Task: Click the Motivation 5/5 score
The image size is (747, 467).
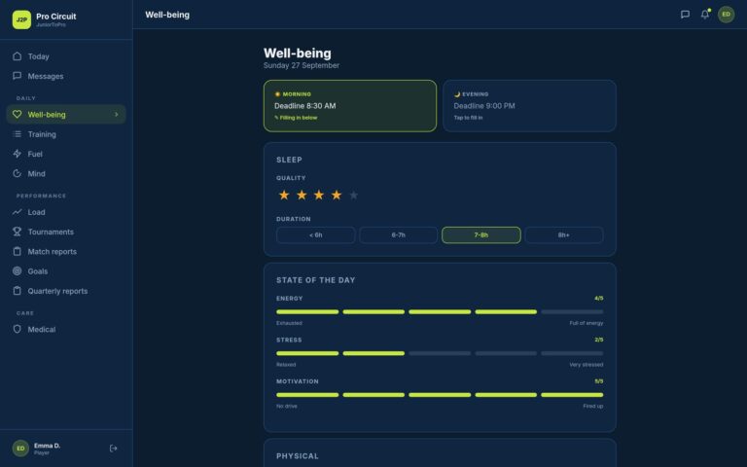Action: click(x=599, y=381)
